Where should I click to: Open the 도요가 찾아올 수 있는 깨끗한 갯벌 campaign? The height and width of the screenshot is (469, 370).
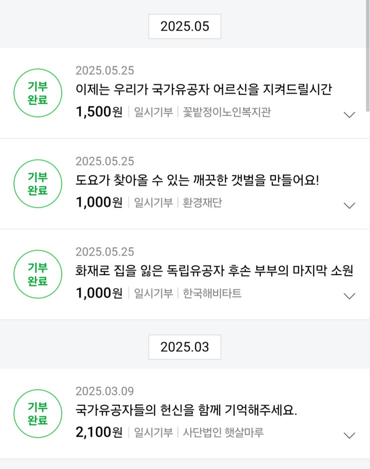197,180
